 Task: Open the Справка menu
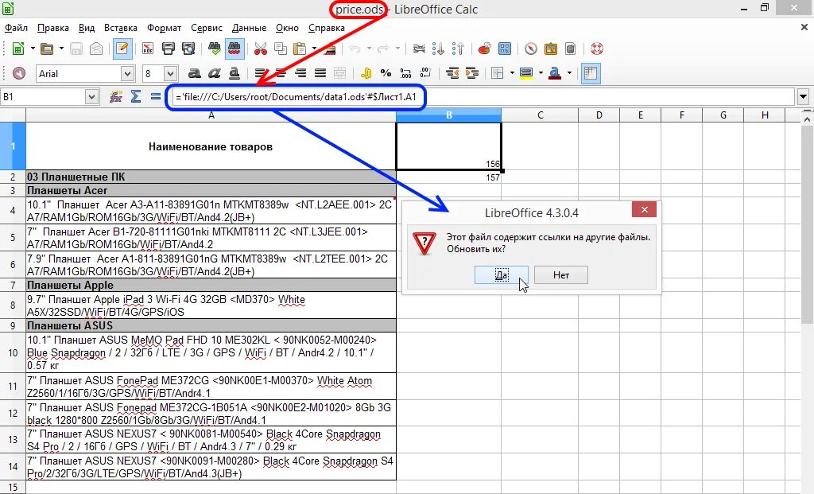tap(327, 28)
